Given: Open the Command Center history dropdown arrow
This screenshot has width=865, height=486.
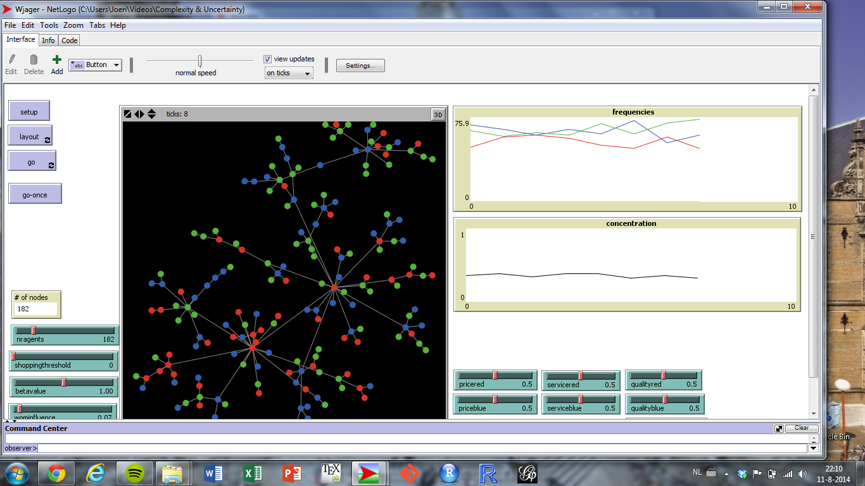Looking at the screenshot, I should click(x=813, y=448).
